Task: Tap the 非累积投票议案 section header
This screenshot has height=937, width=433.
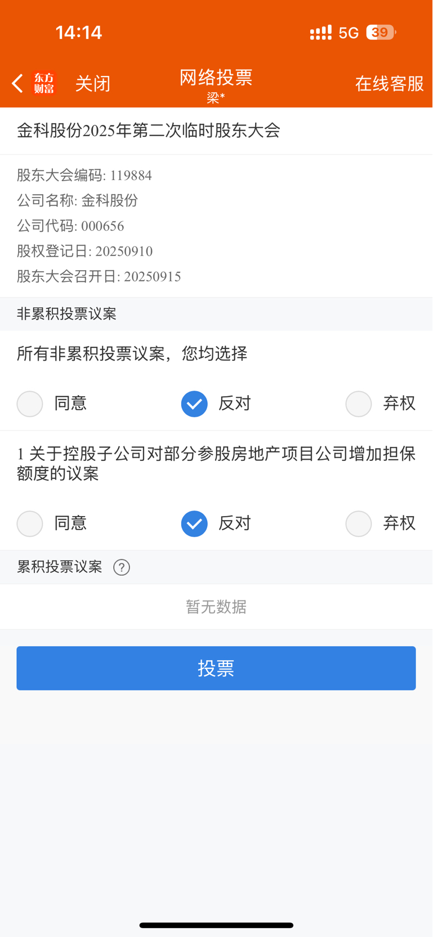Action: click(66, 314)
